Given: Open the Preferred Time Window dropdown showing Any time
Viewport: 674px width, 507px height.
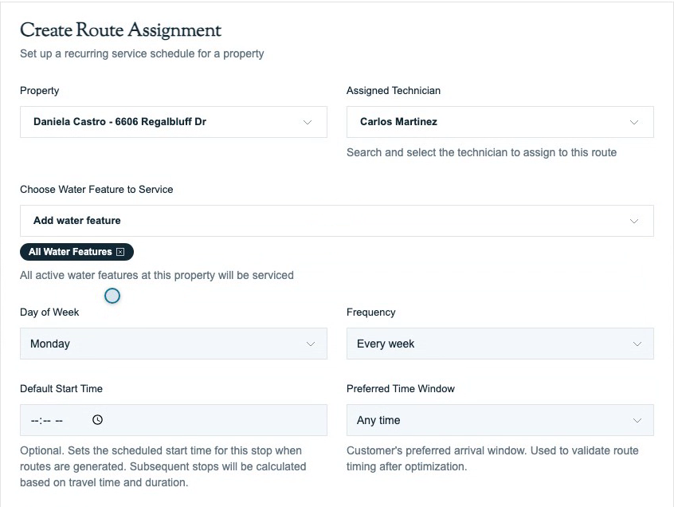Looking at the screenshot, I should pos(500,419).
